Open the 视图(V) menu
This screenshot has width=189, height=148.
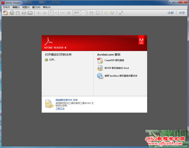tap(26, 7)
